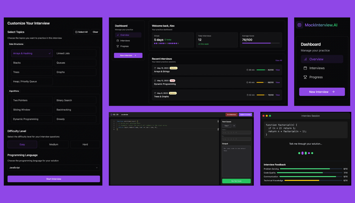
Task: Click green check icon beside streak 'today'
Action: pos(165,40)
